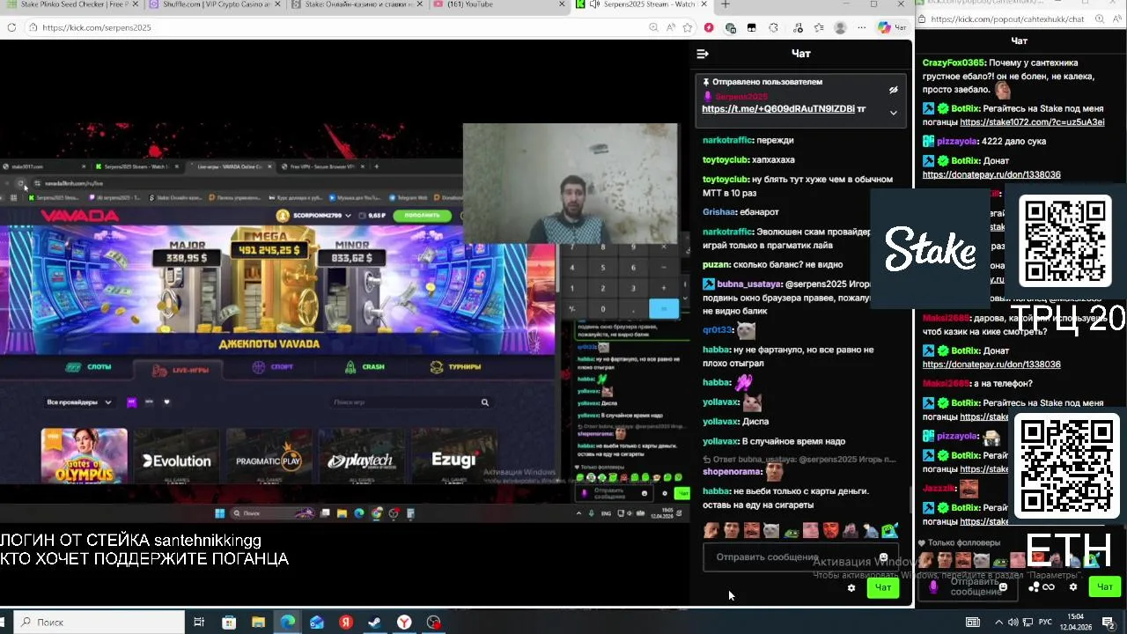Open stake1072.com link in BotRix message
Viewport: 1127px width, 634px height.
(1032, 122)
